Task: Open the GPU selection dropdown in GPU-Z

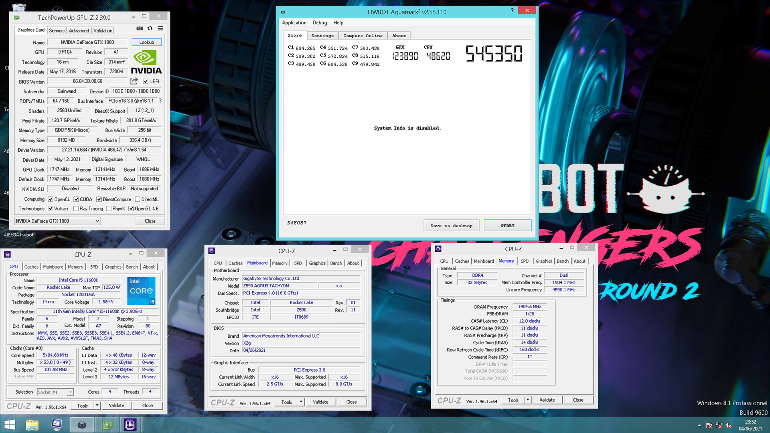Action: 57,221
